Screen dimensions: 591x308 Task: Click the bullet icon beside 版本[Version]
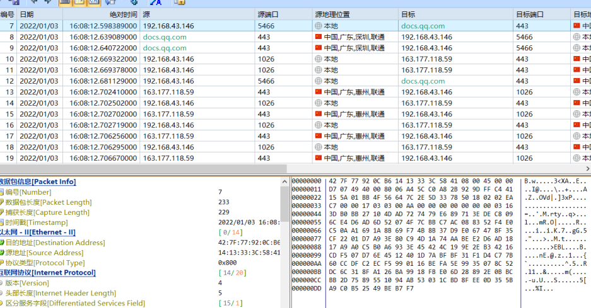click(x=2, y=283)
